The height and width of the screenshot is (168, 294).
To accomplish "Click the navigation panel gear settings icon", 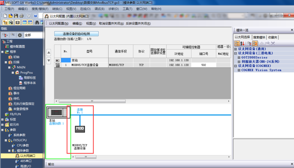I will (x=20, y=35).
